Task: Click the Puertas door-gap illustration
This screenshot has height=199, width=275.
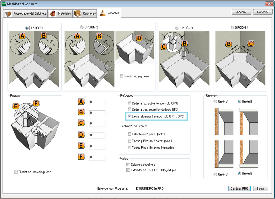Action: pos(35,126)
